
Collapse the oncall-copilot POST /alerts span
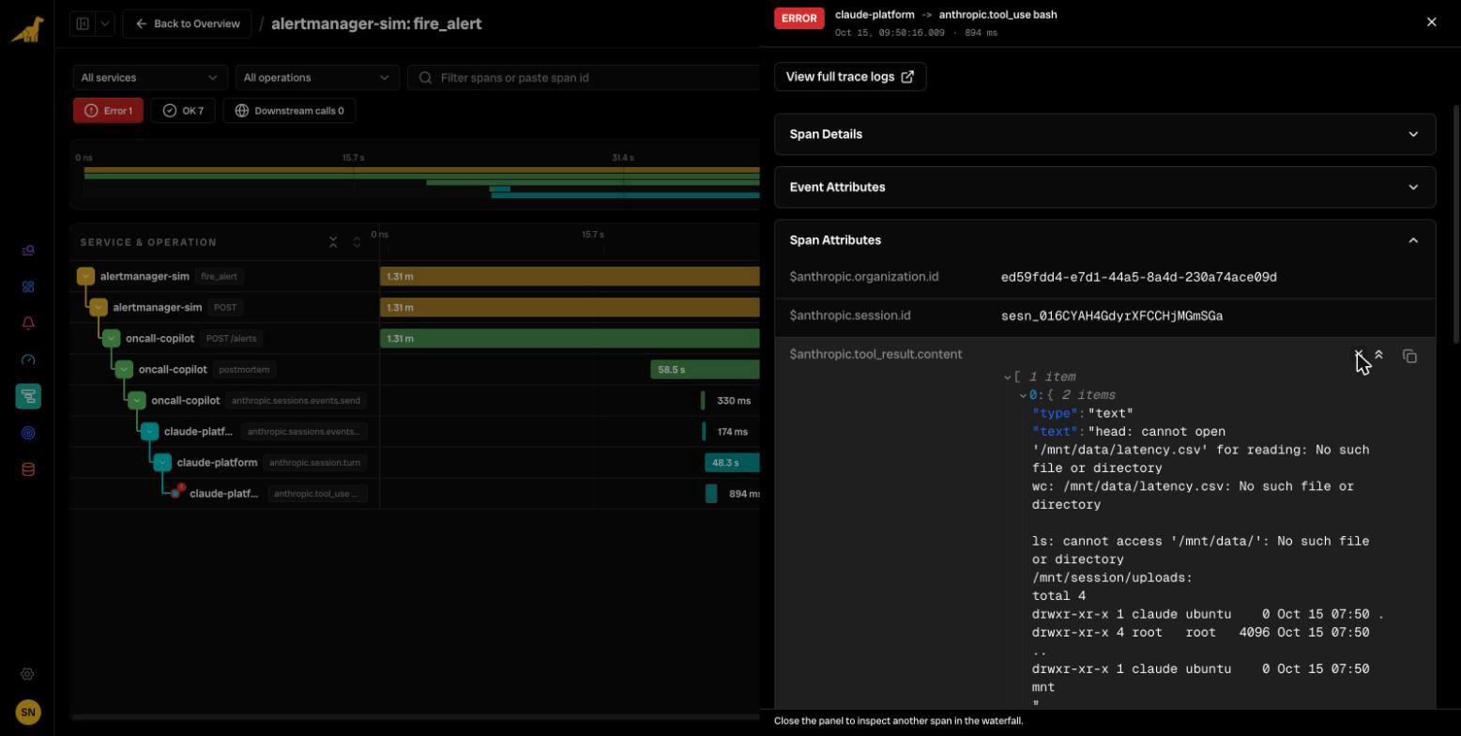[x=112, y=339]
